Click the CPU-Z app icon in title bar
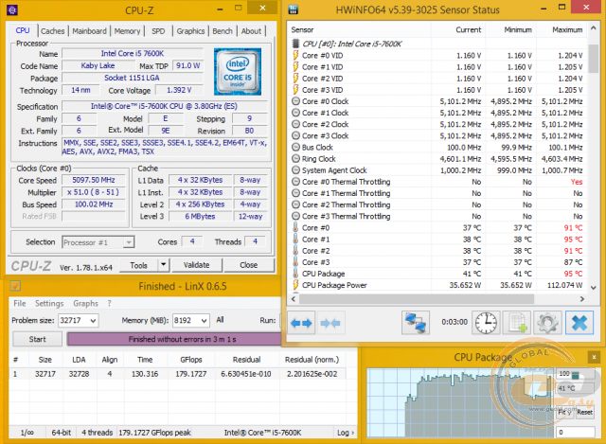 12,9
